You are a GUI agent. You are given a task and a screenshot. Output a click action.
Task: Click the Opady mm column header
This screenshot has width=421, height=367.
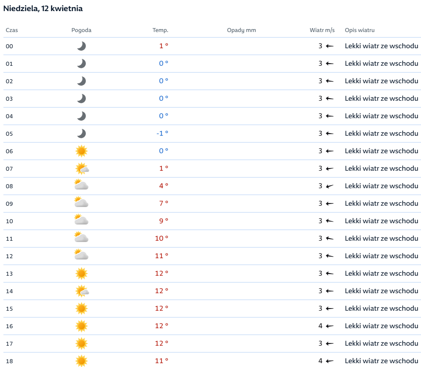pyautogui.click(x=241, y=30)
